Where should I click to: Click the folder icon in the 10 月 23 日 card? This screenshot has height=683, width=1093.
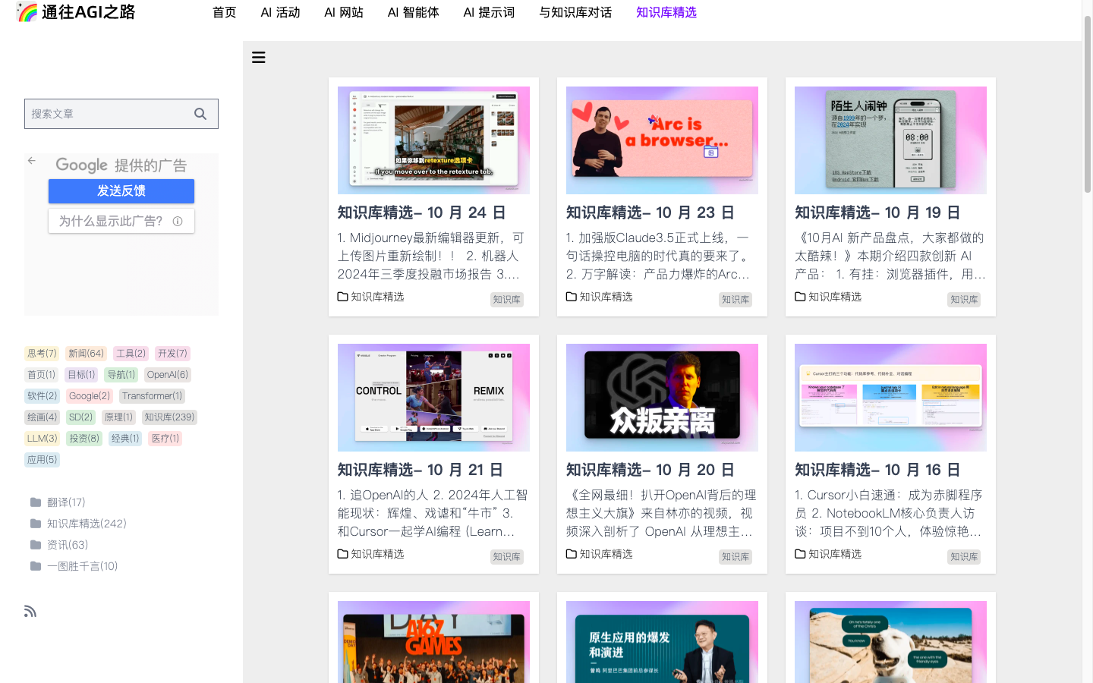572,297
